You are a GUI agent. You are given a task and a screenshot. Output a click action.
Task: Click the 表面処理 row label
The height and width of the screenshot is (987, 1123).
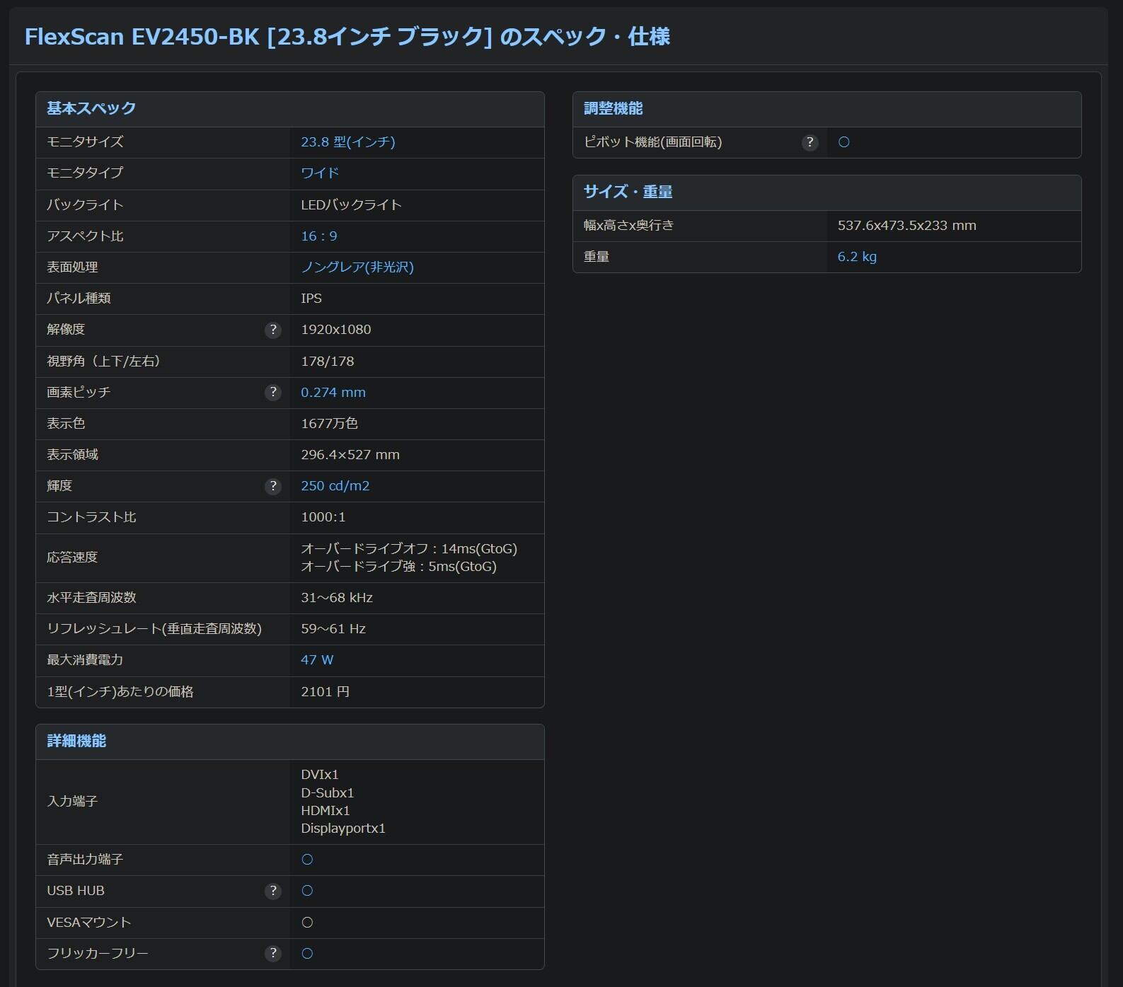point(72,267)
